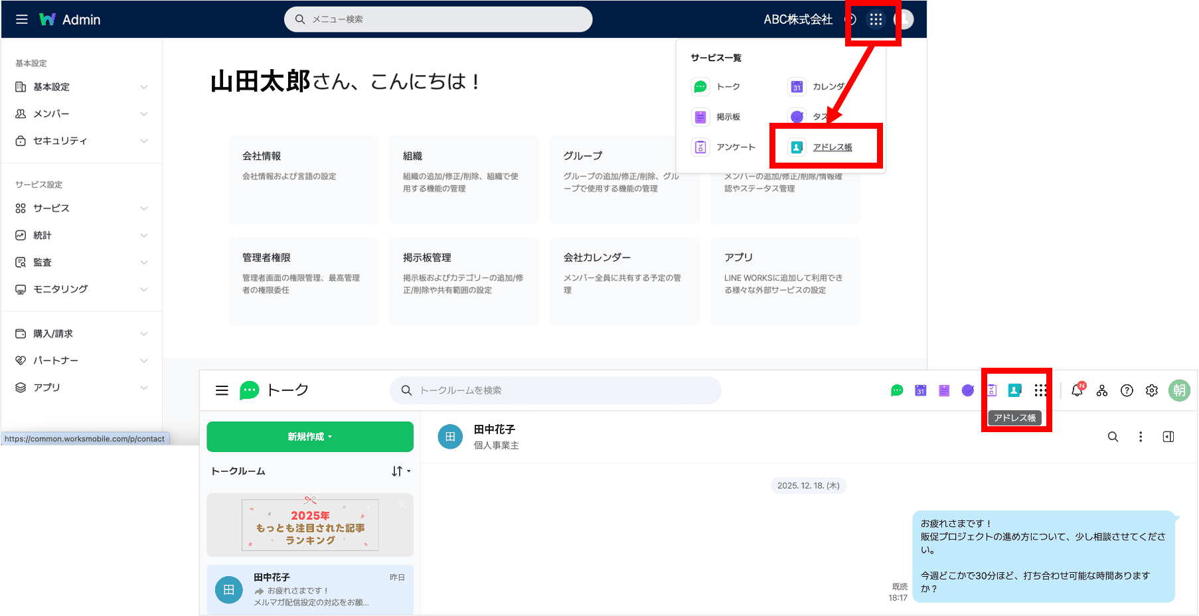Open Talk settings via the gear icon
The image size is (1199, 616).
click(x=1152, y=390)
